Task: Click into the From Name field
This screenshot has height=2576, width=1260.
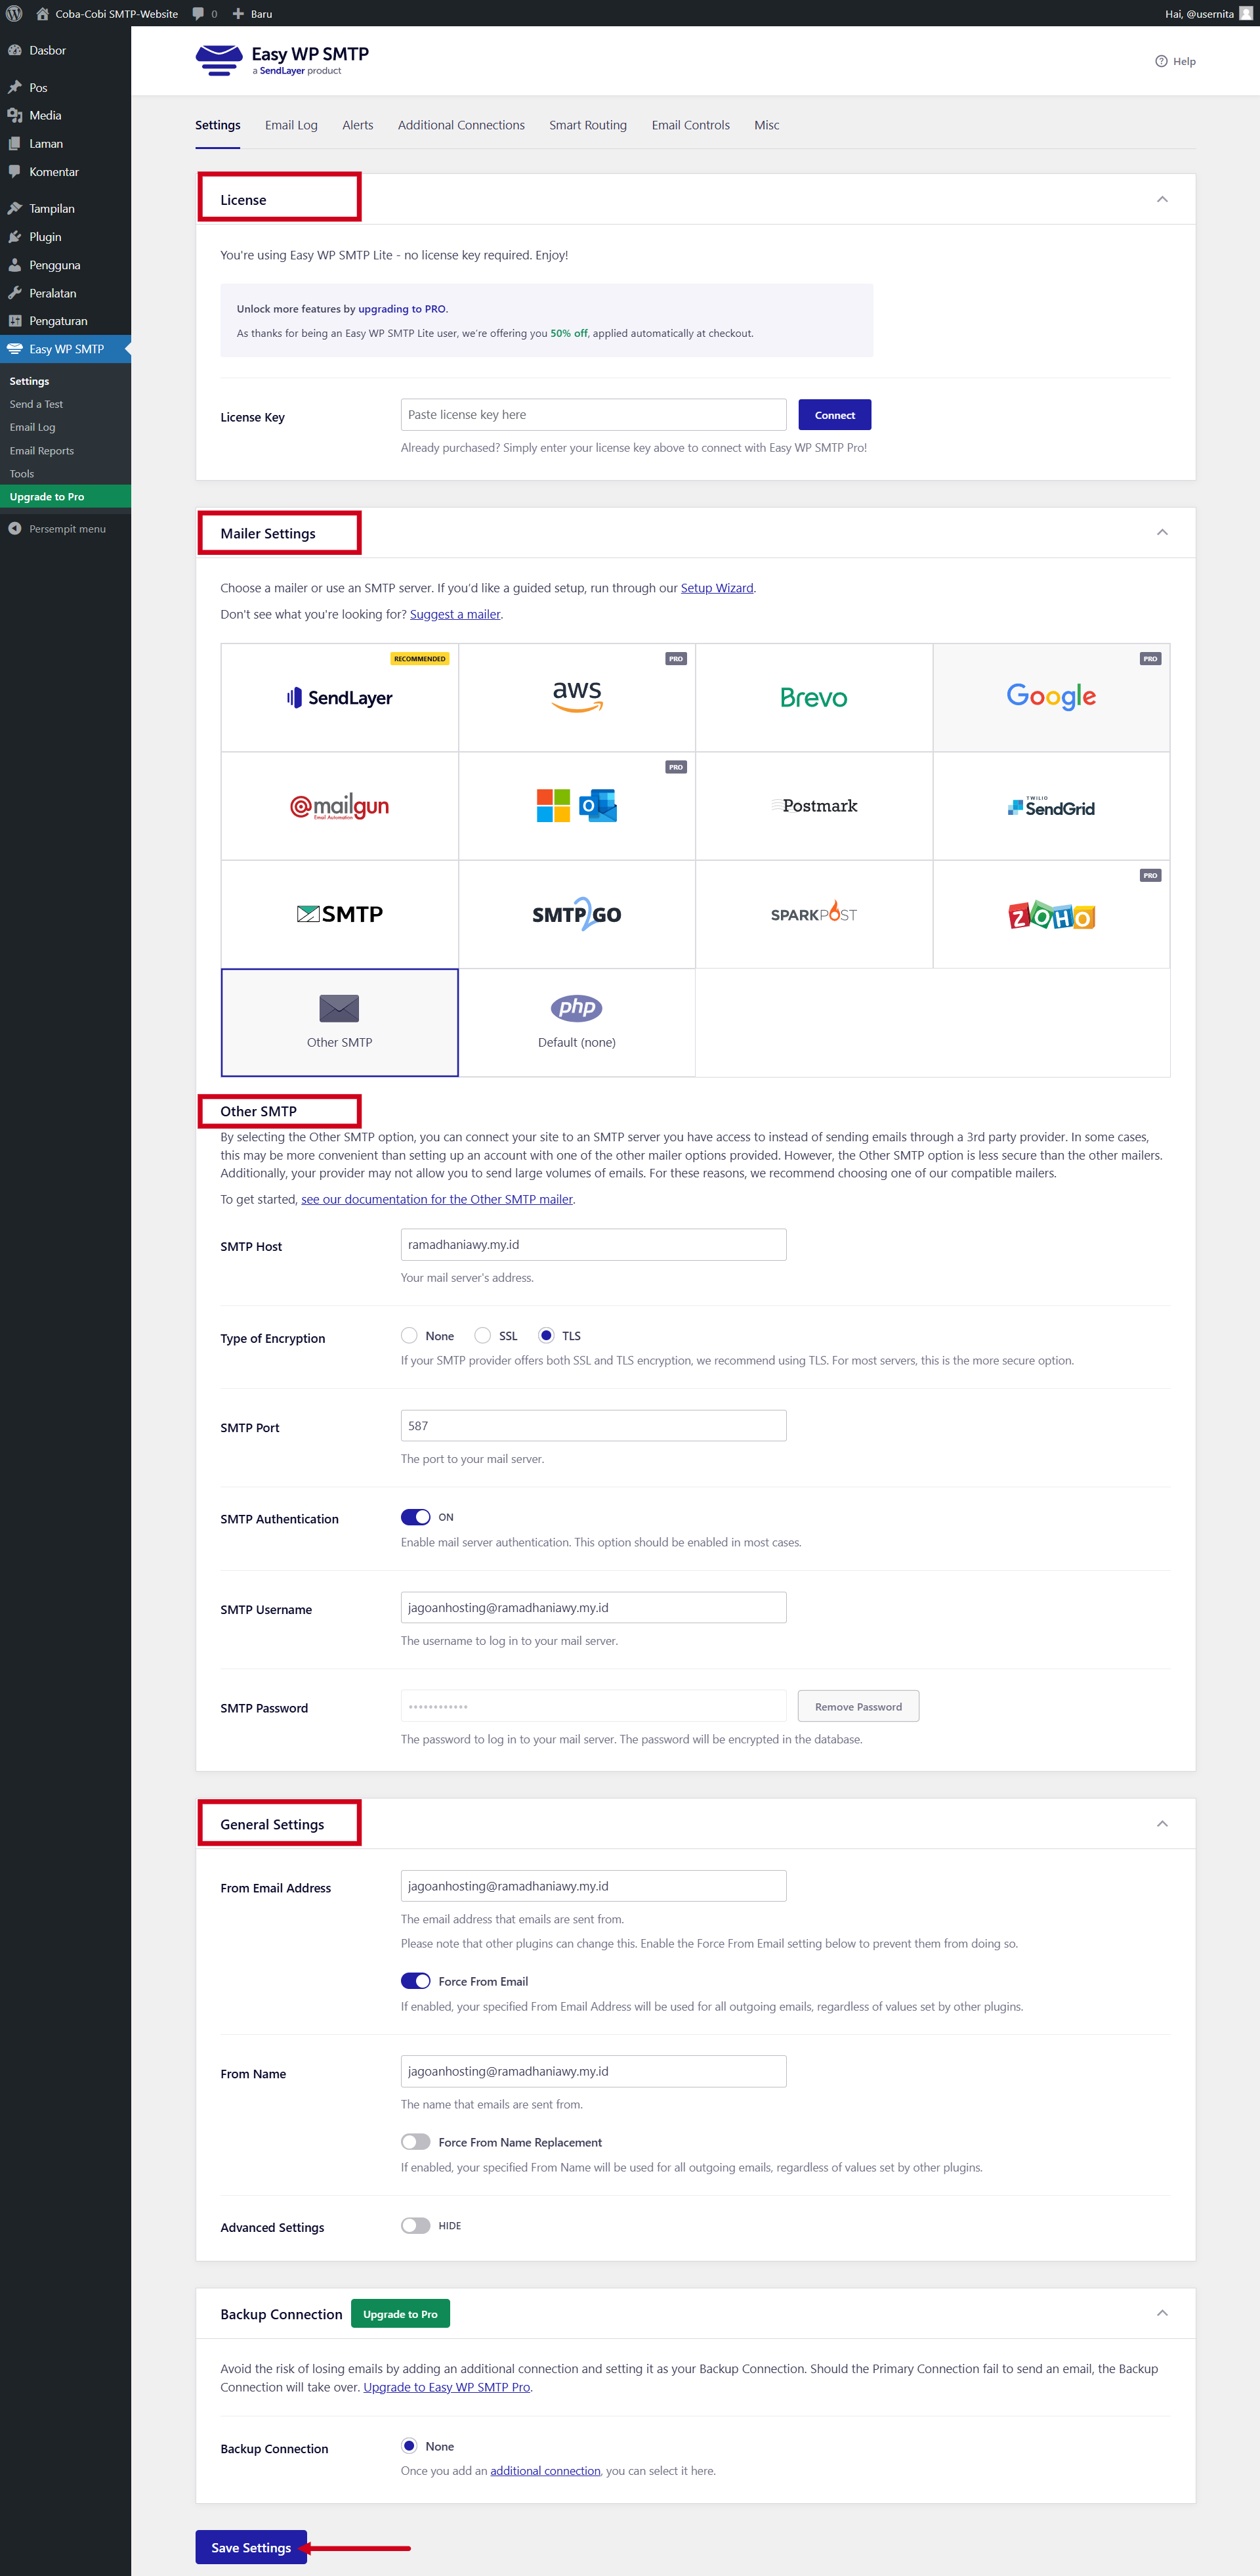Action: point(593,2071)
